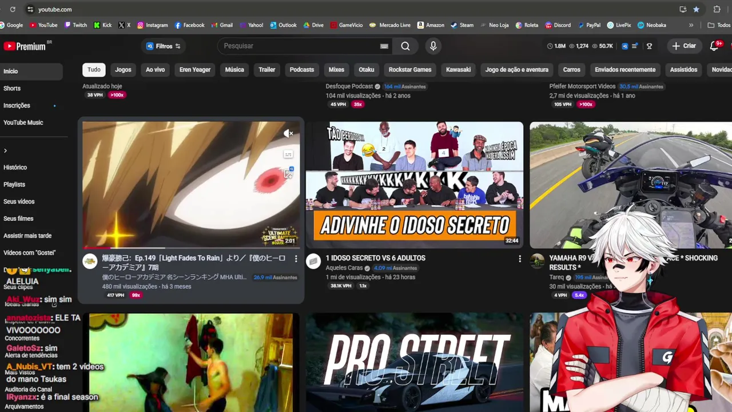732x412 pixels.
Task: Open the 1 IDOSO SECRETO VS 6 ADULTOS title
Action: pyautogui.click(x=376, y=258)
